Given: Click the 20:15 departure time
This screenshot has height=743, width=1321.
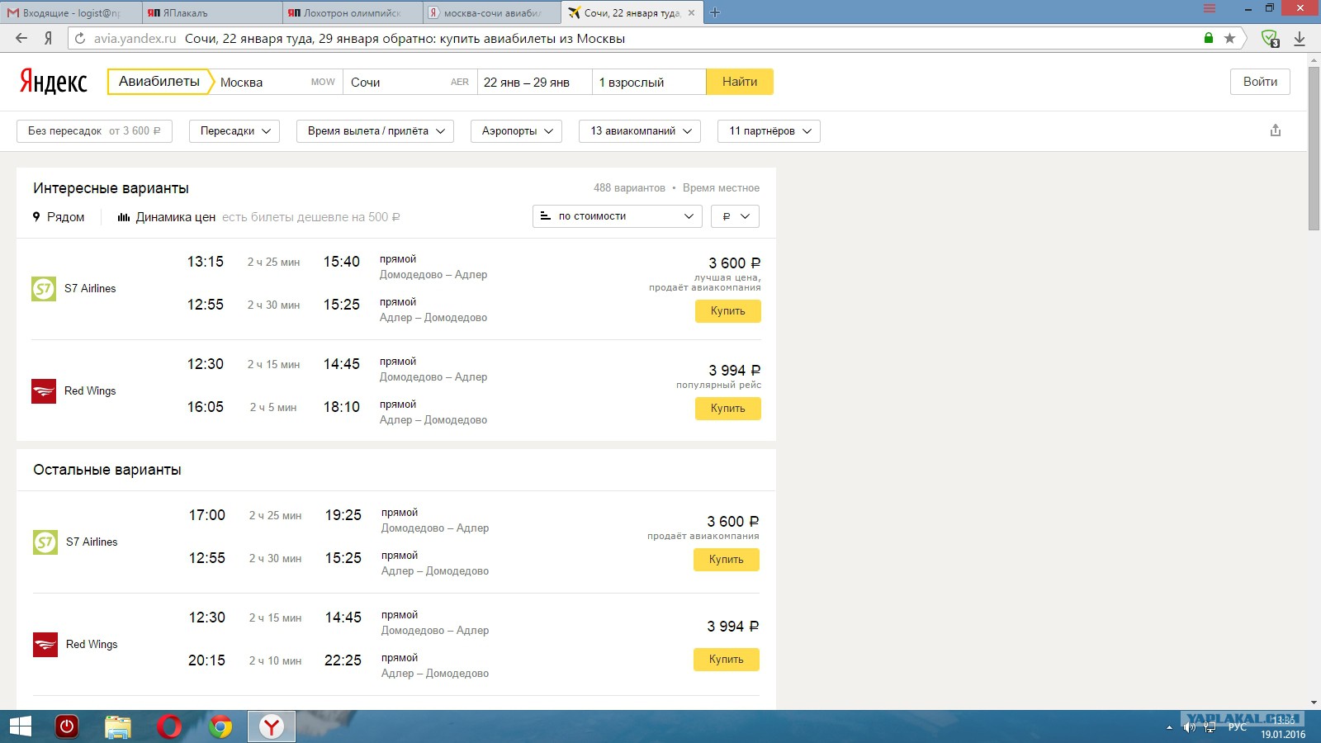Looking at the screenshot, I should click(x=207, y=660).
